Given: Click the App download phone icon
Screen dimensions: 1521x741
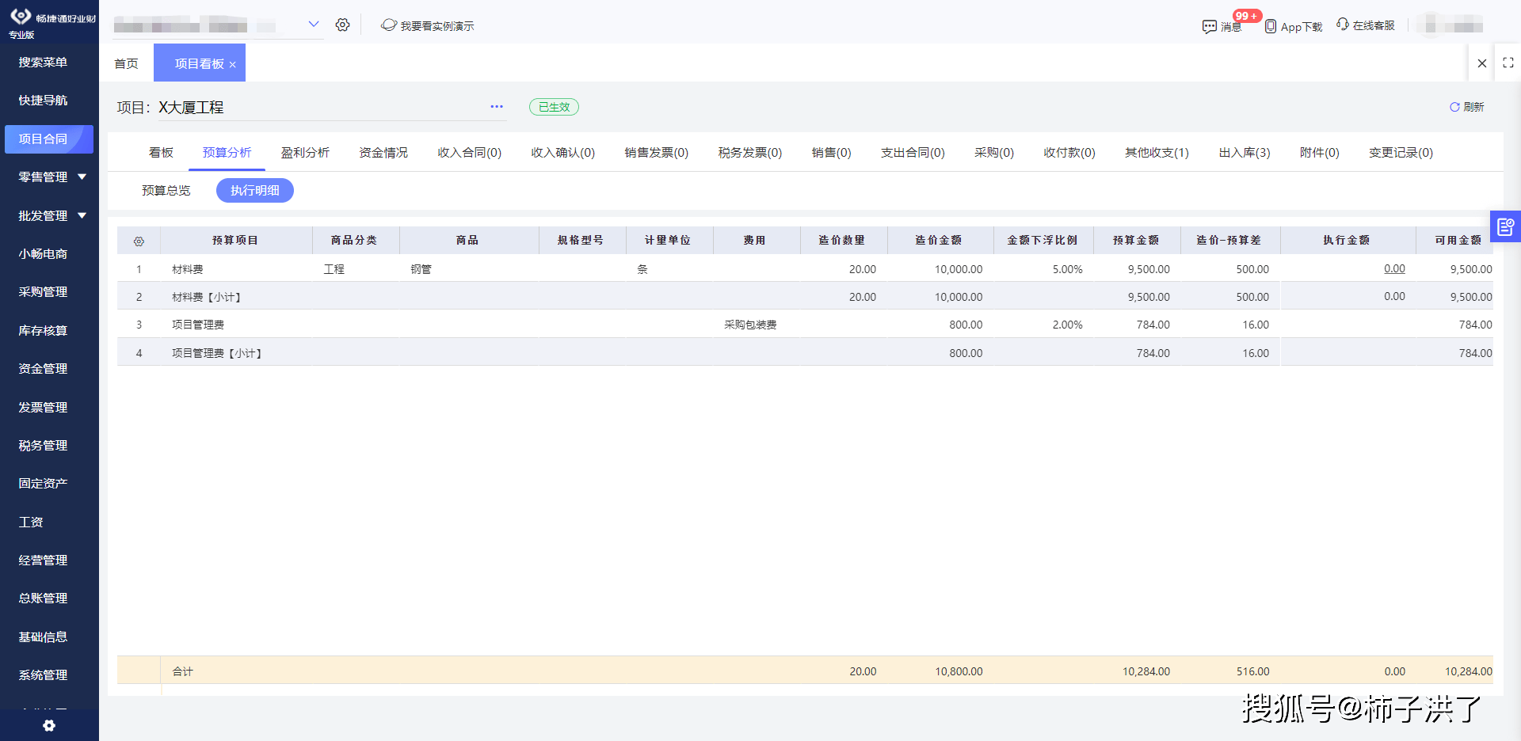Looking at the screenshot, I should point(1270,26).
